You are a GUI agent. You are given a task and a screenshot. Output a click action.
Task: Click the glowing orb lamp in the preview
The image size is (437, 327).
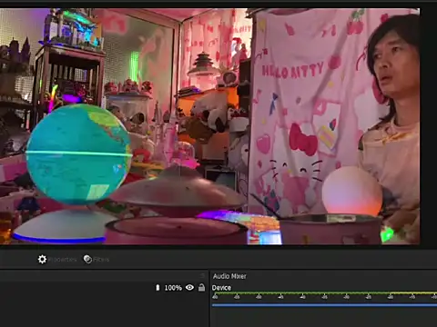[352, 191]
